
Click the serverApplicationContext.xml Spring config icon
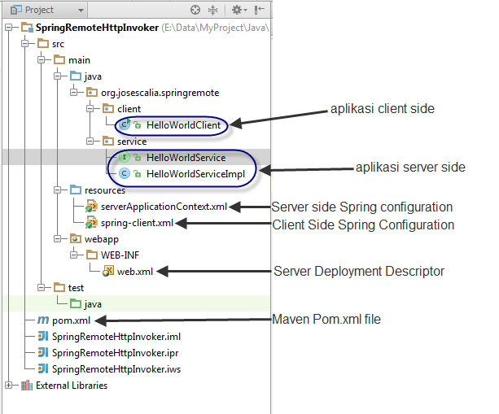point(92,206)
